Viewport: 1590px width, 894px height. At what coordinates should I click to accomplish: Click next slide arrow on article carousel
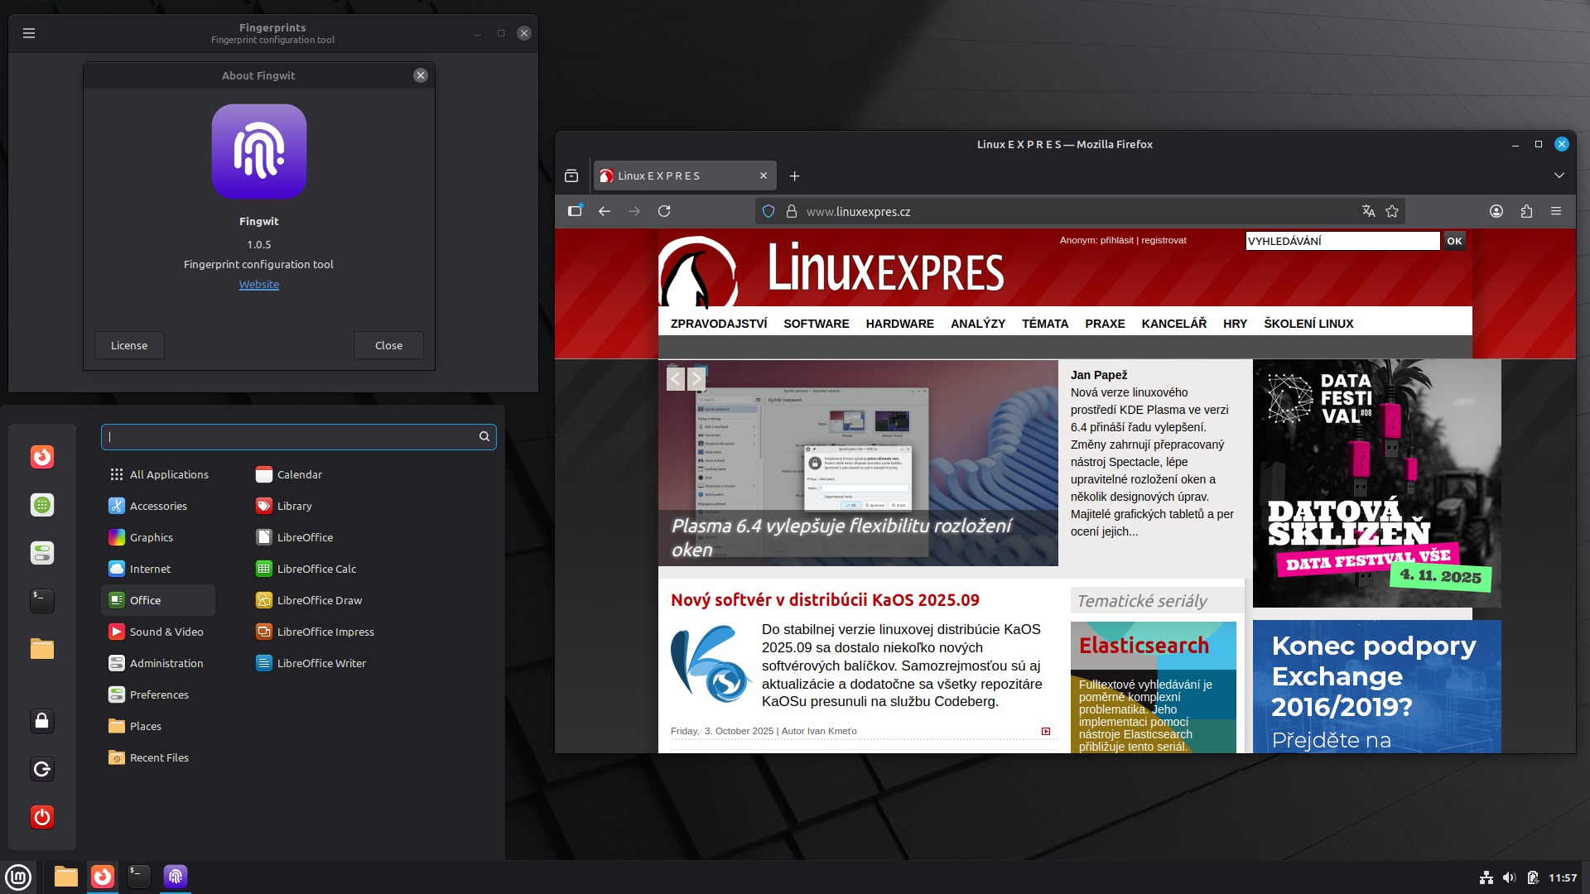point(696,379)
